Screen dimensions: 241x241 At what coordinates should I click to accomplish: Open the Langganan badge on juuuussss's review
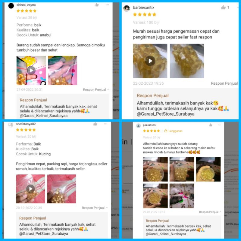coord(173,131)
